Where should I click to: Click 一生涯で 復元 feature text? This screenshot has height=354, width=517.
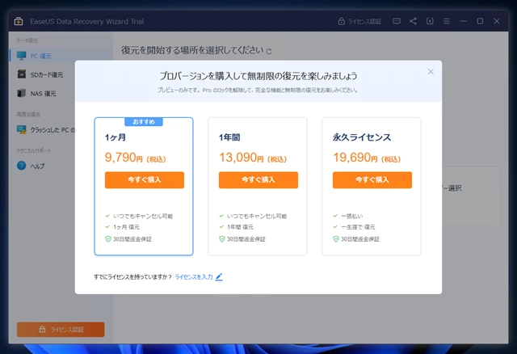tap(358, 227)
